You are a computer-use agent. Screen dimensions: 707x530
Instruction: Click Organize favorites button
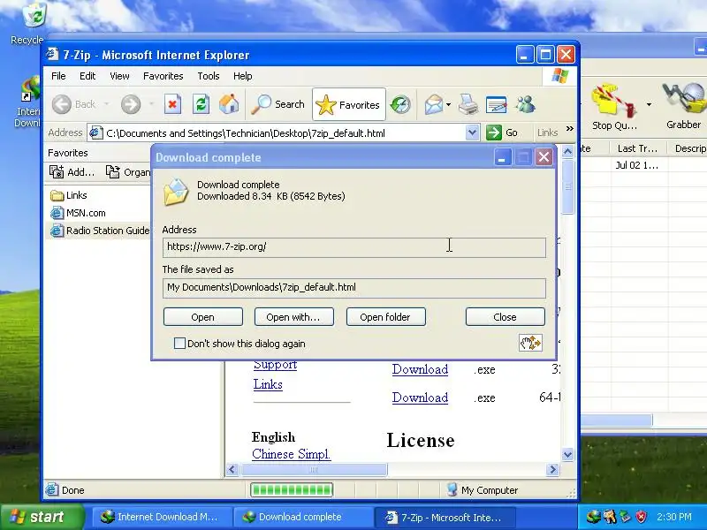127,171
